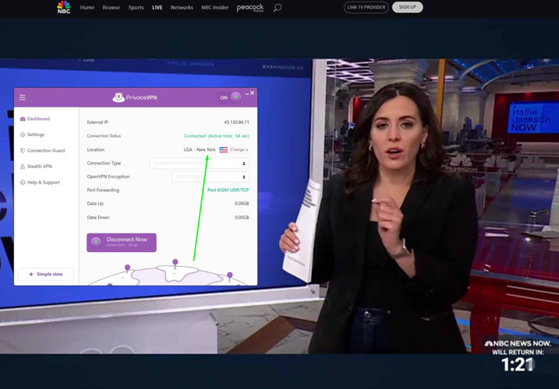Click the USA flag icon
559x389 pixels.
click(223, 149)
